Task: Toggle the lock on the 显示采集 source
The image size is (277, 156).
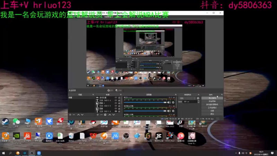Action: [119, 98]
